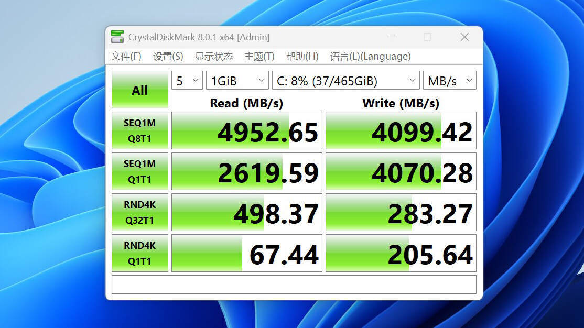The width and height of the screenshot is (584, 328).
Task: Click the 4952.65 read result
Action: coord(246,130)
